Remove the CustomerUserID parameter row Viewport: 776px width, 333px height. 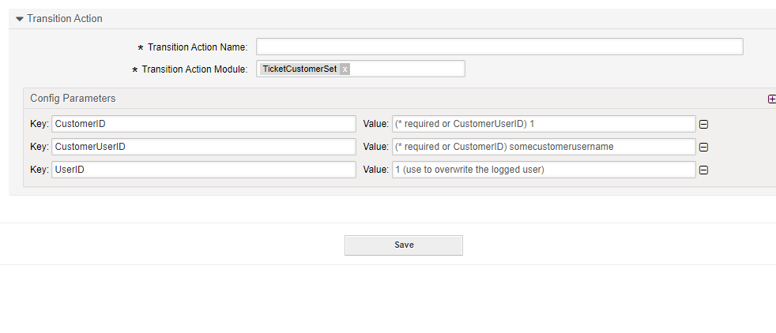703,147
